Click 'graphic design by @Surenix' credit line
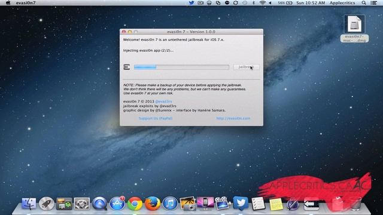This screenshot has width=383, height=215. coord(174,110)
